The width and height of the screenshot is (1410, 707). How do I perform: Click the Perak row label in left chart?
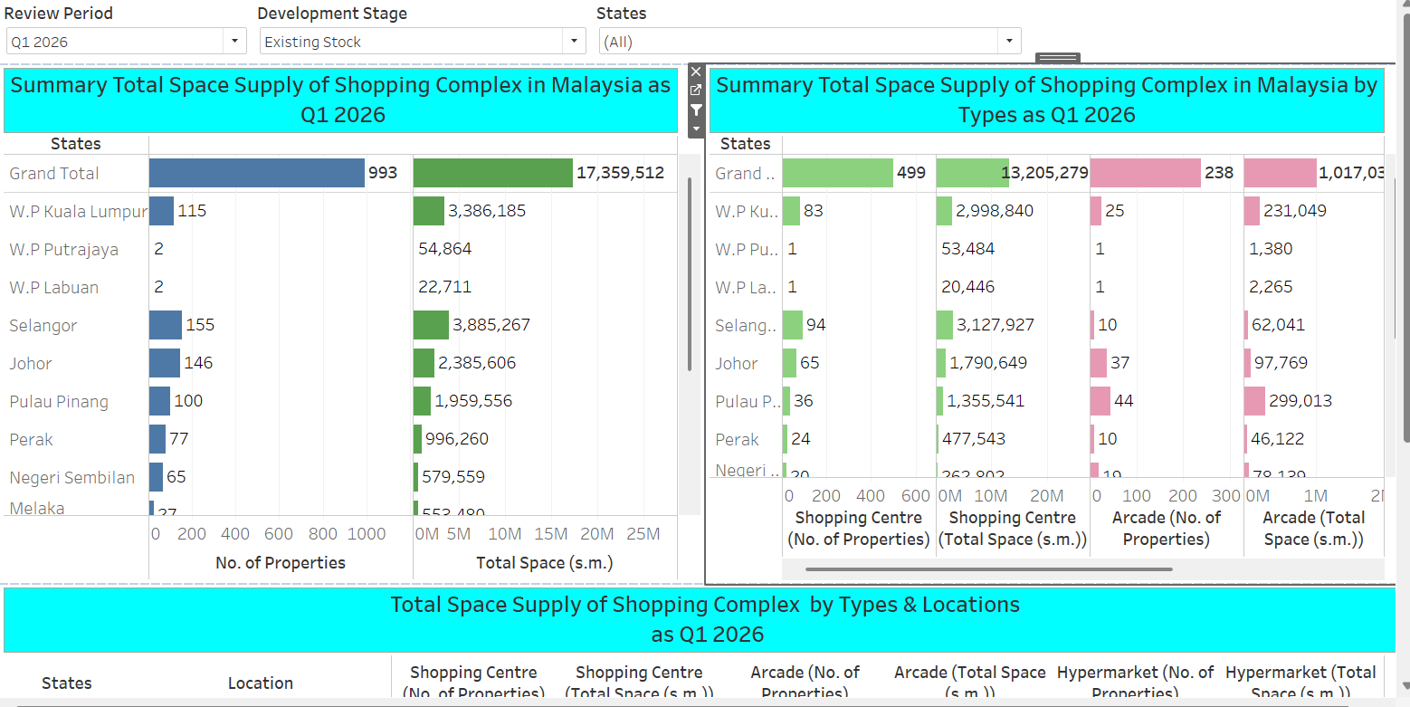click(32, 440)
